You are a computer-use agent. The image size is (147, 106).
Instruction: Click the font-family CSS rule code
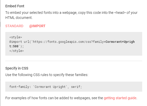[46, 87]
